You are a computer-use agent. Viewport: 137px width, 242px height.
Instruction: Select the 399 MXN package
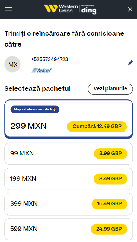[x=68, y=204]
